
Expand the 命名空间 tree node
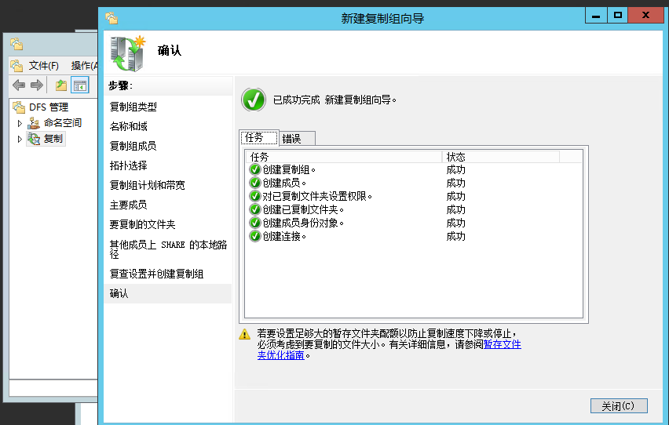pos(19,123)
